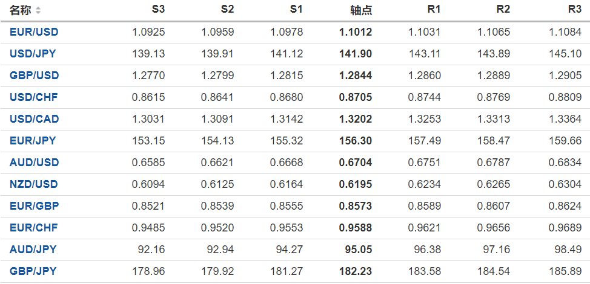Open the NZD/USD pair link
This screenshot has height=284, width=590.
coord(34,184)
